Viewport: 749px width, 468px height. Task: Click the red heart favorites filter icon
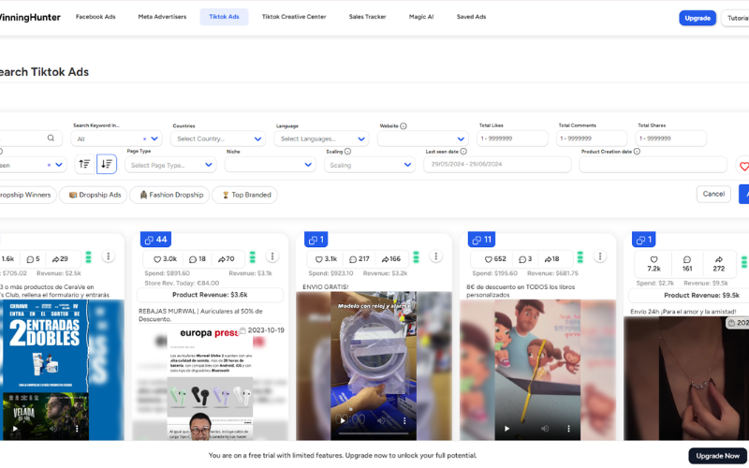[x=743, y=167]
